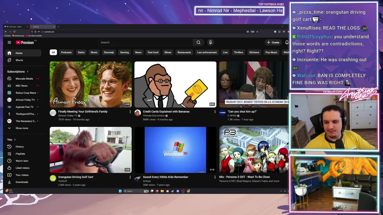
Task: Show hidden system tray icons arrow
Action: 281,191
